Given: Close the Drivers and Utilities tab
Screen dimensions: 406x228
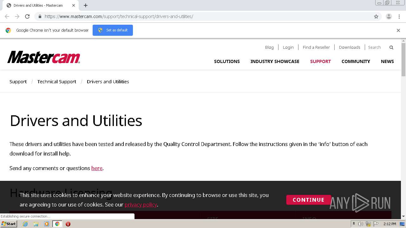Looking at the screenshot, I should [74, 5].
